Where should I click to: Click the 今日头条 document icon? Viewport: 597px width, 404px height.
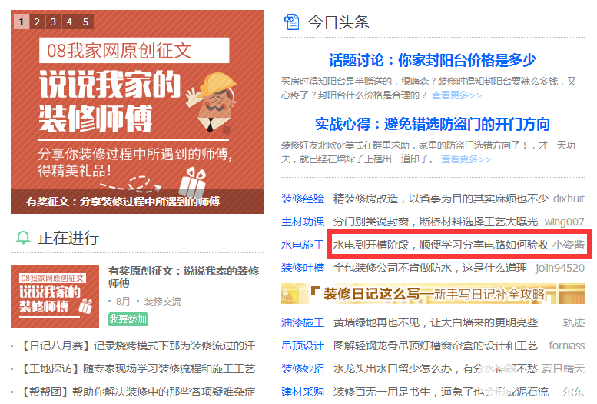click(292, 22)
